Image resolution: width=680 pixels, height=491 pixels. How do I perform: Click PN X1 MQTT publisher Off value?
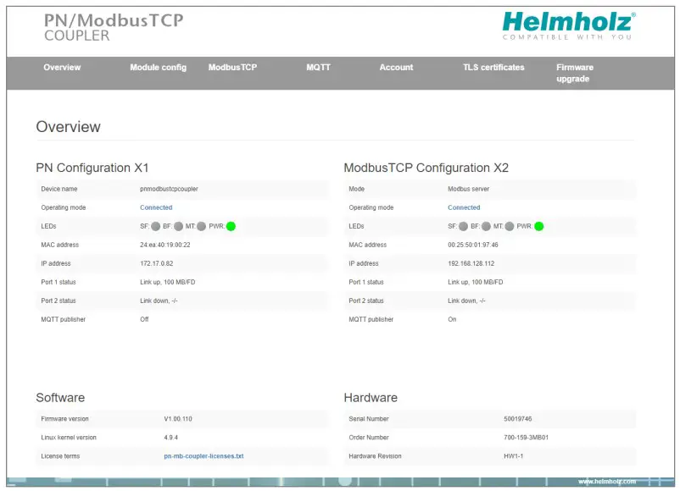pyautogui.click(x=144, y=319)
